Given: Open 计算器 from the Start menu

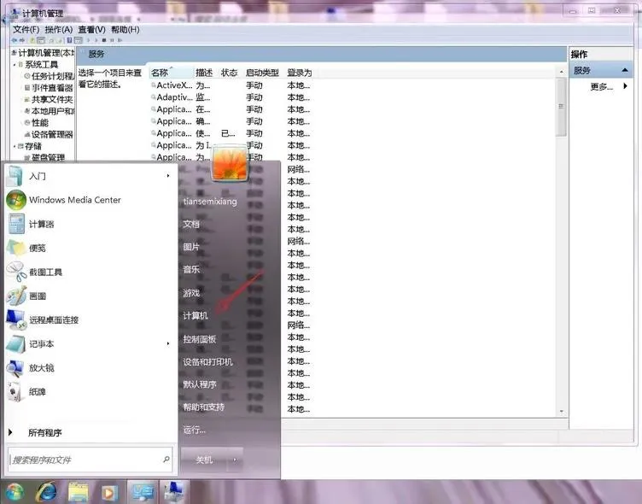Looking at the screenshot, I should coord(90,224).
